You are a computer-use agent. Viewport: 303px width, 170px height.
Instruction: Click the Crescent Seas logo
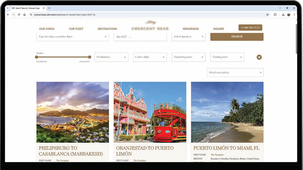click(150, 26)
